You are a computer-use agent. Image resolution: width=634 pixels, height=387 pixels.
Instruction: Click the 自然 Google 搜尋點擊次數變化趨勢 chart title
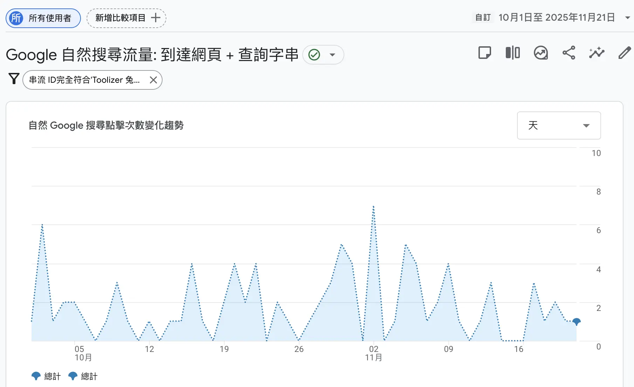(x=106, y=125)
